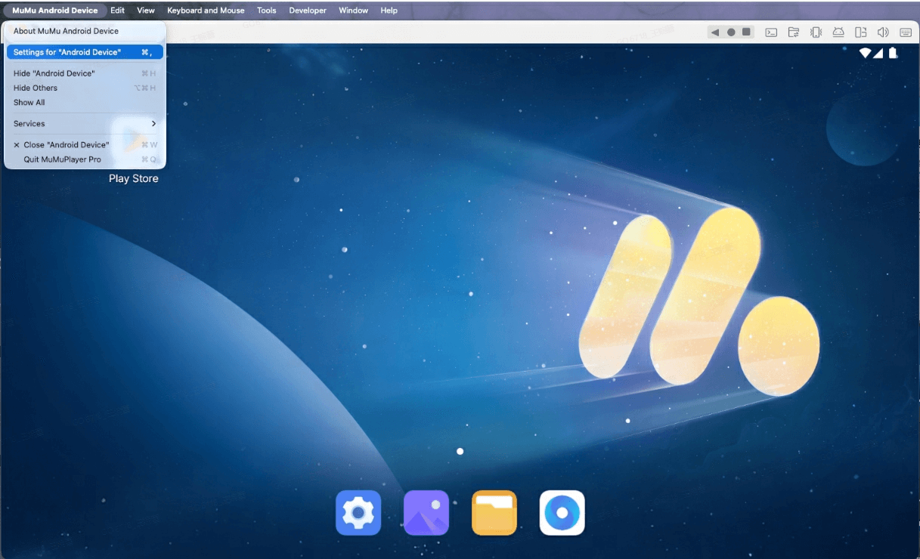The height and width of the screenshot is (559, 920).
Task: Click the volume speaker toolbar icon
Action: click(882, 32)
